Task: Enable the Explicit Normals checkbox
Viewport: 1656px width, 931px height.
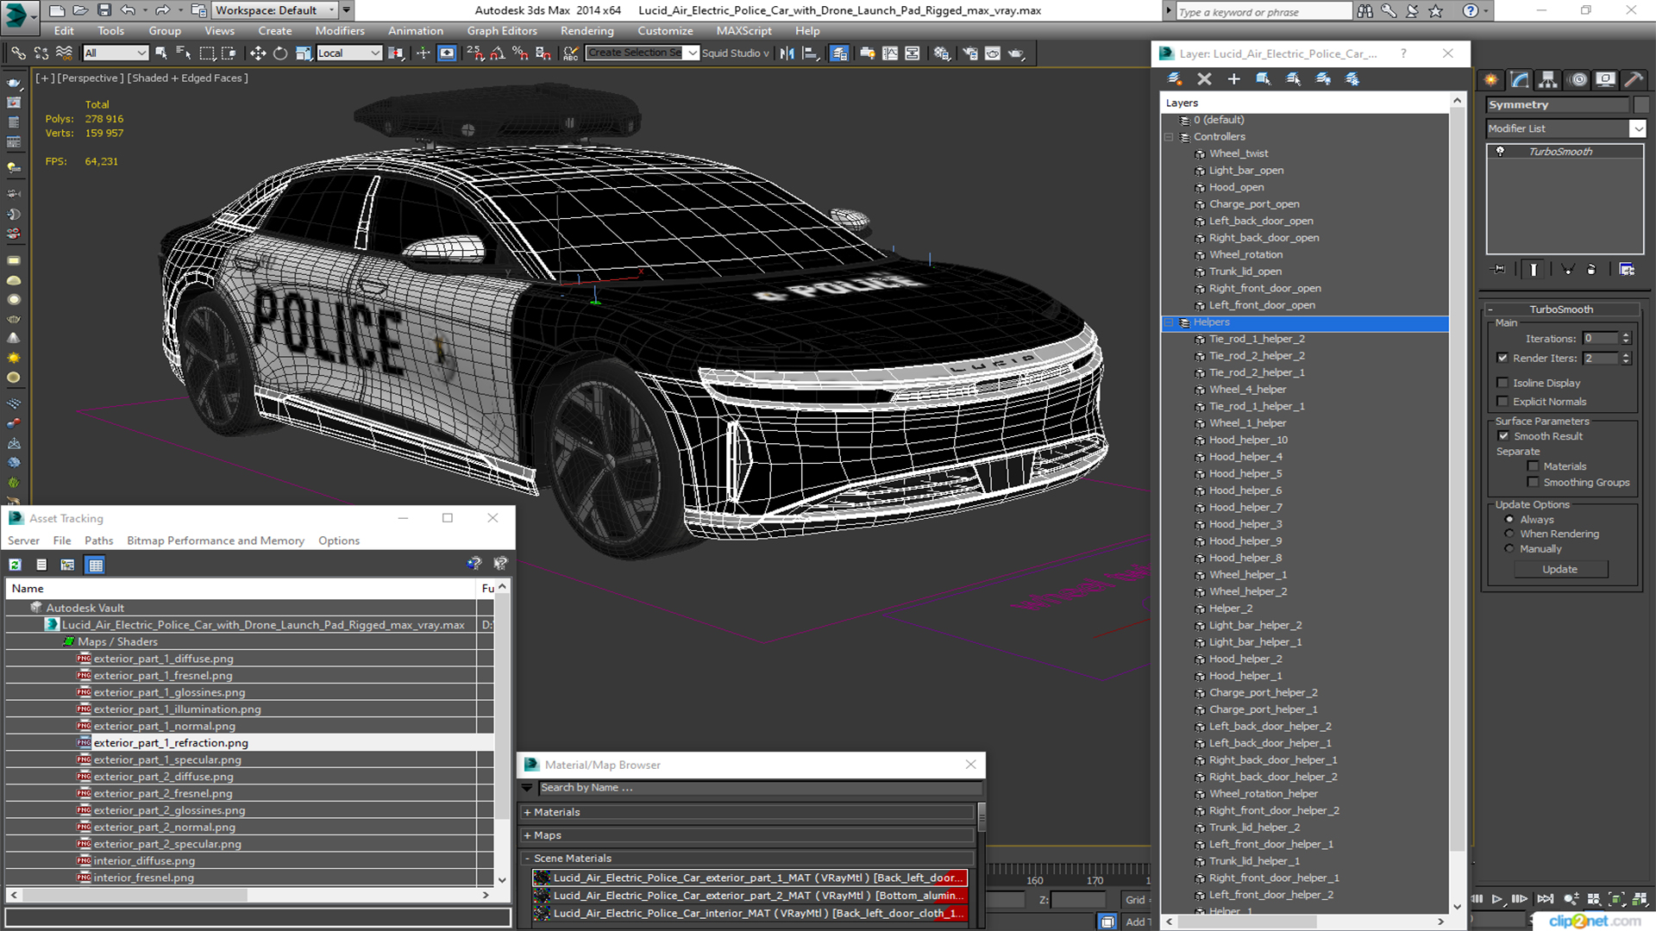Action: pyautogui.click(x=1502, y=402)
